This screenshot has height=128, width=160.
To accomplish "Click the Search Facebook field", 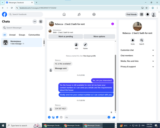I will coord(26,14).
